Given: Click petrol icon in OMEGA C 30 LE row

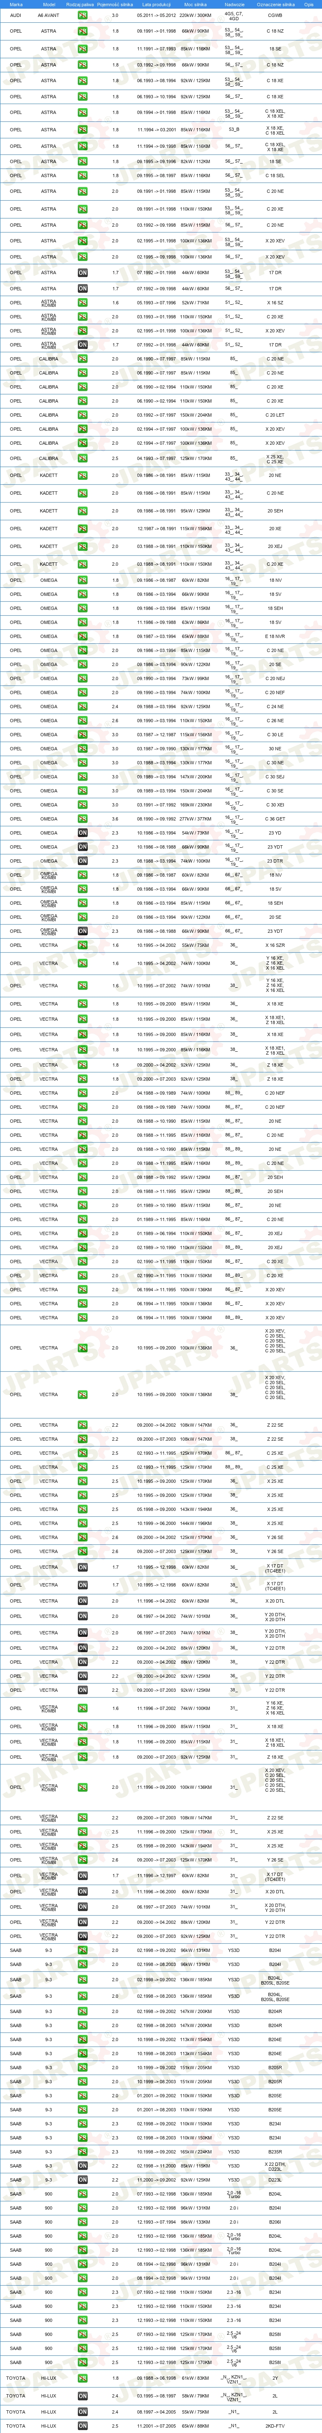Looking at the screenshot, I should (x=83, y=735).
